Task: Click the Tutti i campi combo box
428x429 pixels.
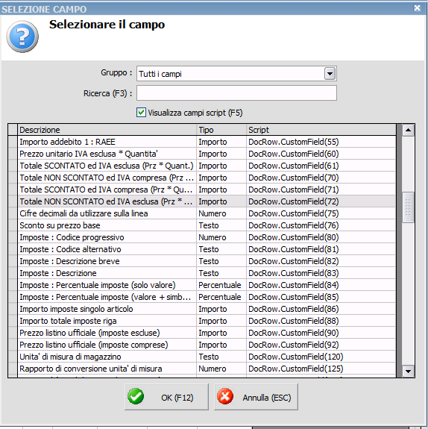Action: click(x=236, y=74)
